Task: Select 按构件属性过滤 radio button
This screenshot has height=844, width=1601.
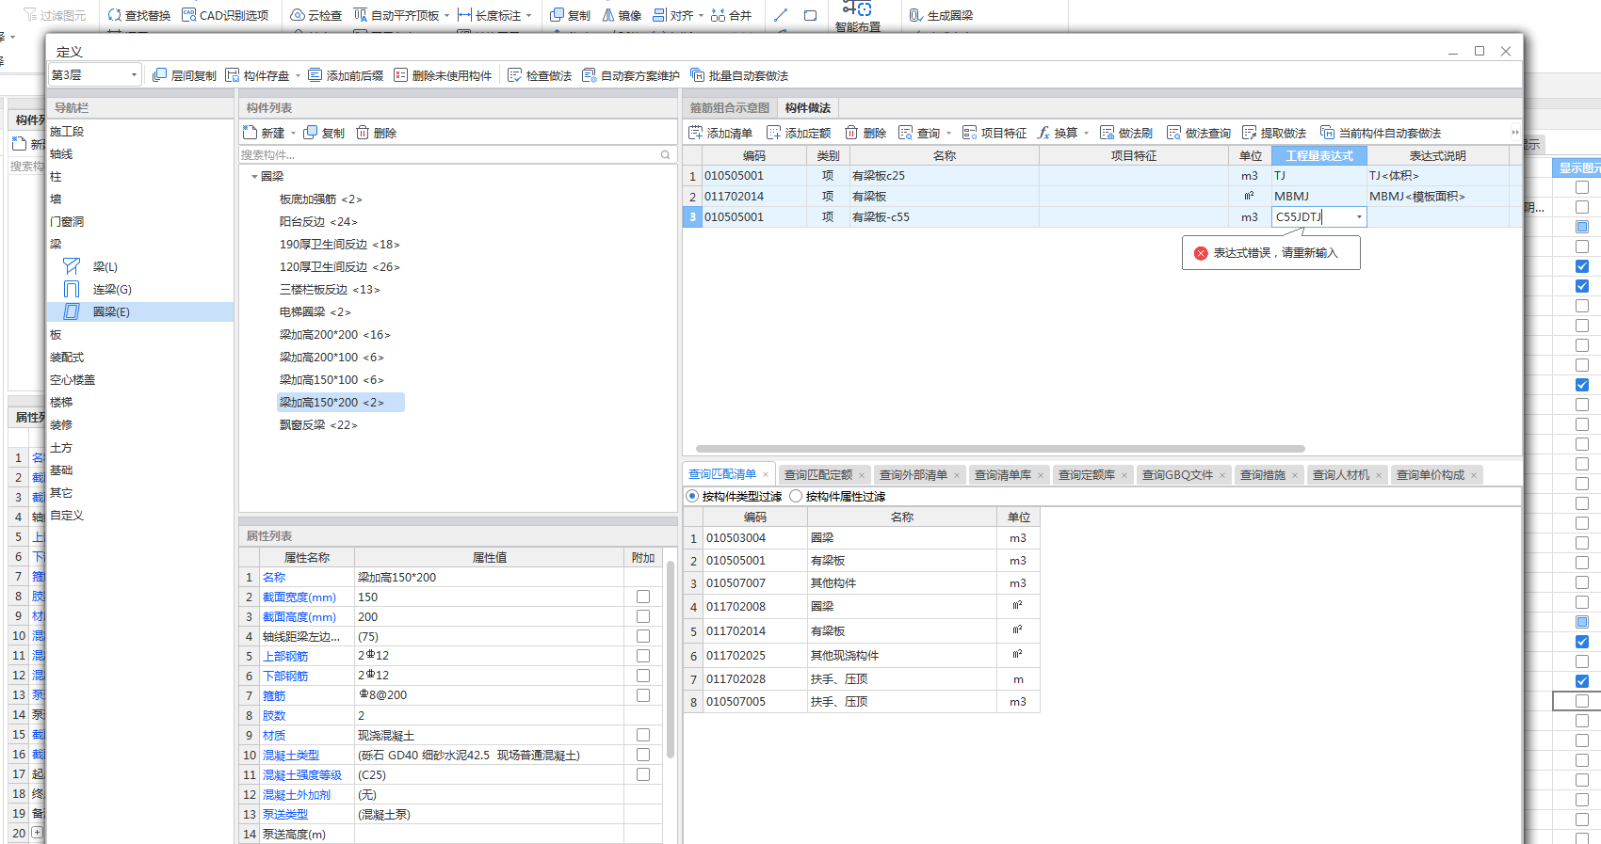Action: (x=796, y=496)
